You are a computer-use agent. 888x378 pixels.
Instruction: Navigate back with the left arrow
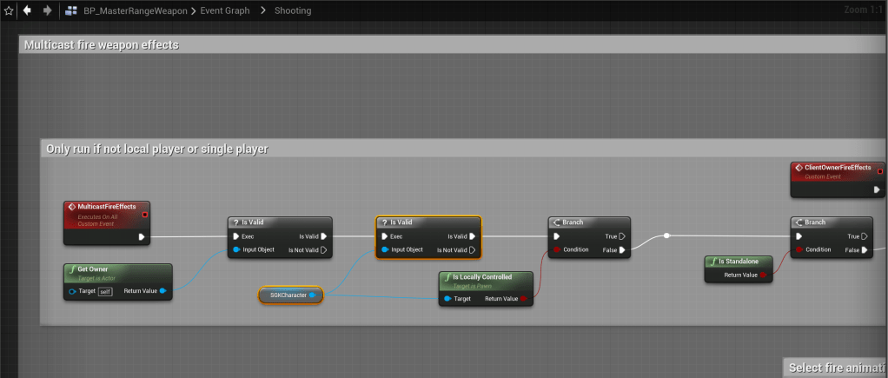(28, 10)
